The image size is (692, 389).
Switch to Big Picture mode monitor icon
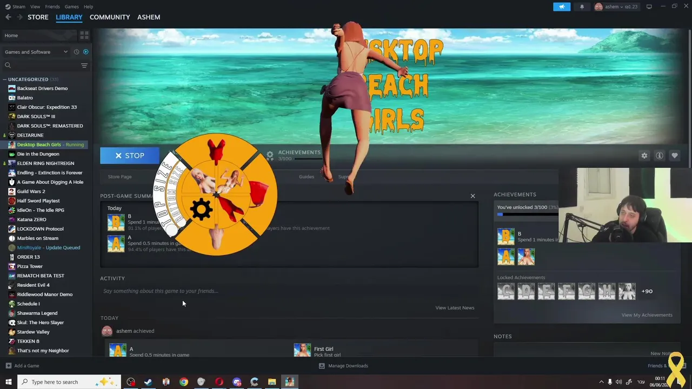649,6
